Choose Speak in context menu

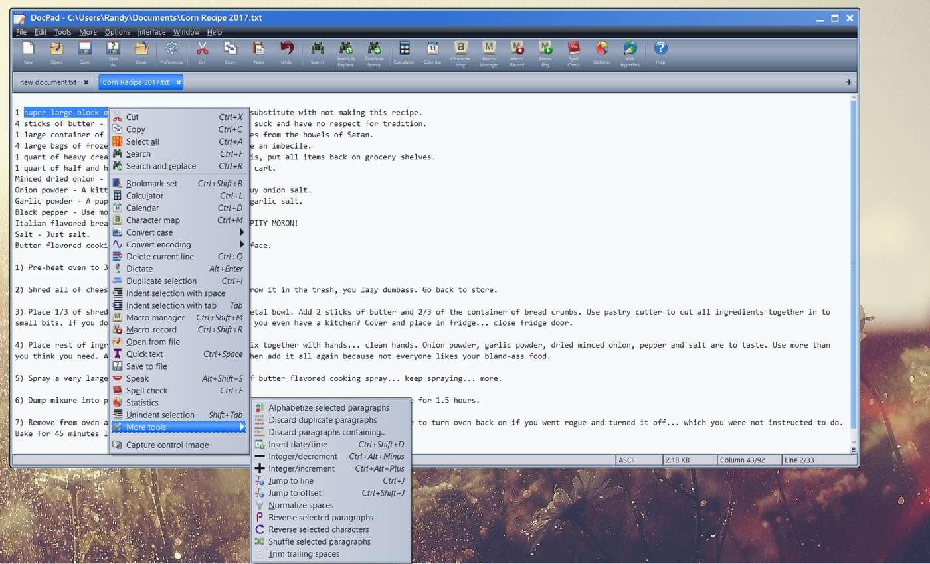(179, 378)
